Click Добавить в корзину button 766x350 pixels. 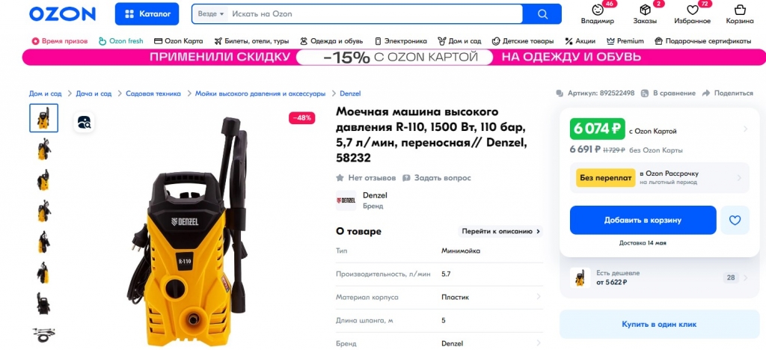coord(643,220)
